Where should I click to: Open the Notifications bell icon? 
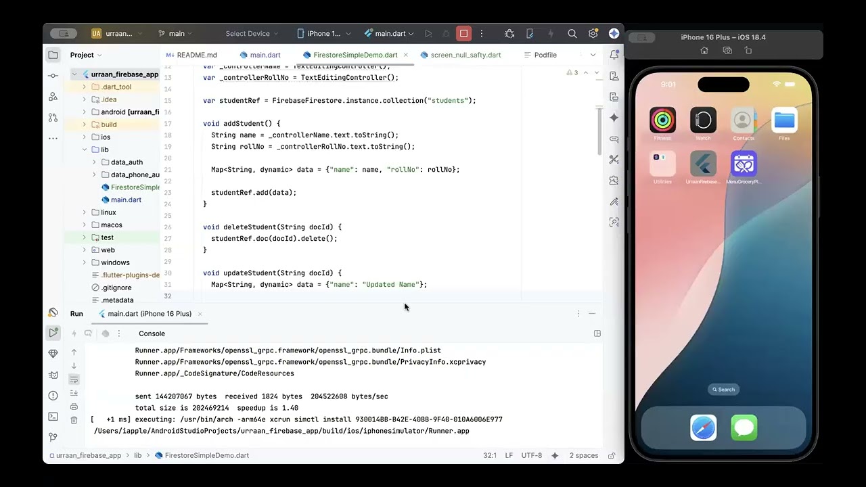coord(614,55)
